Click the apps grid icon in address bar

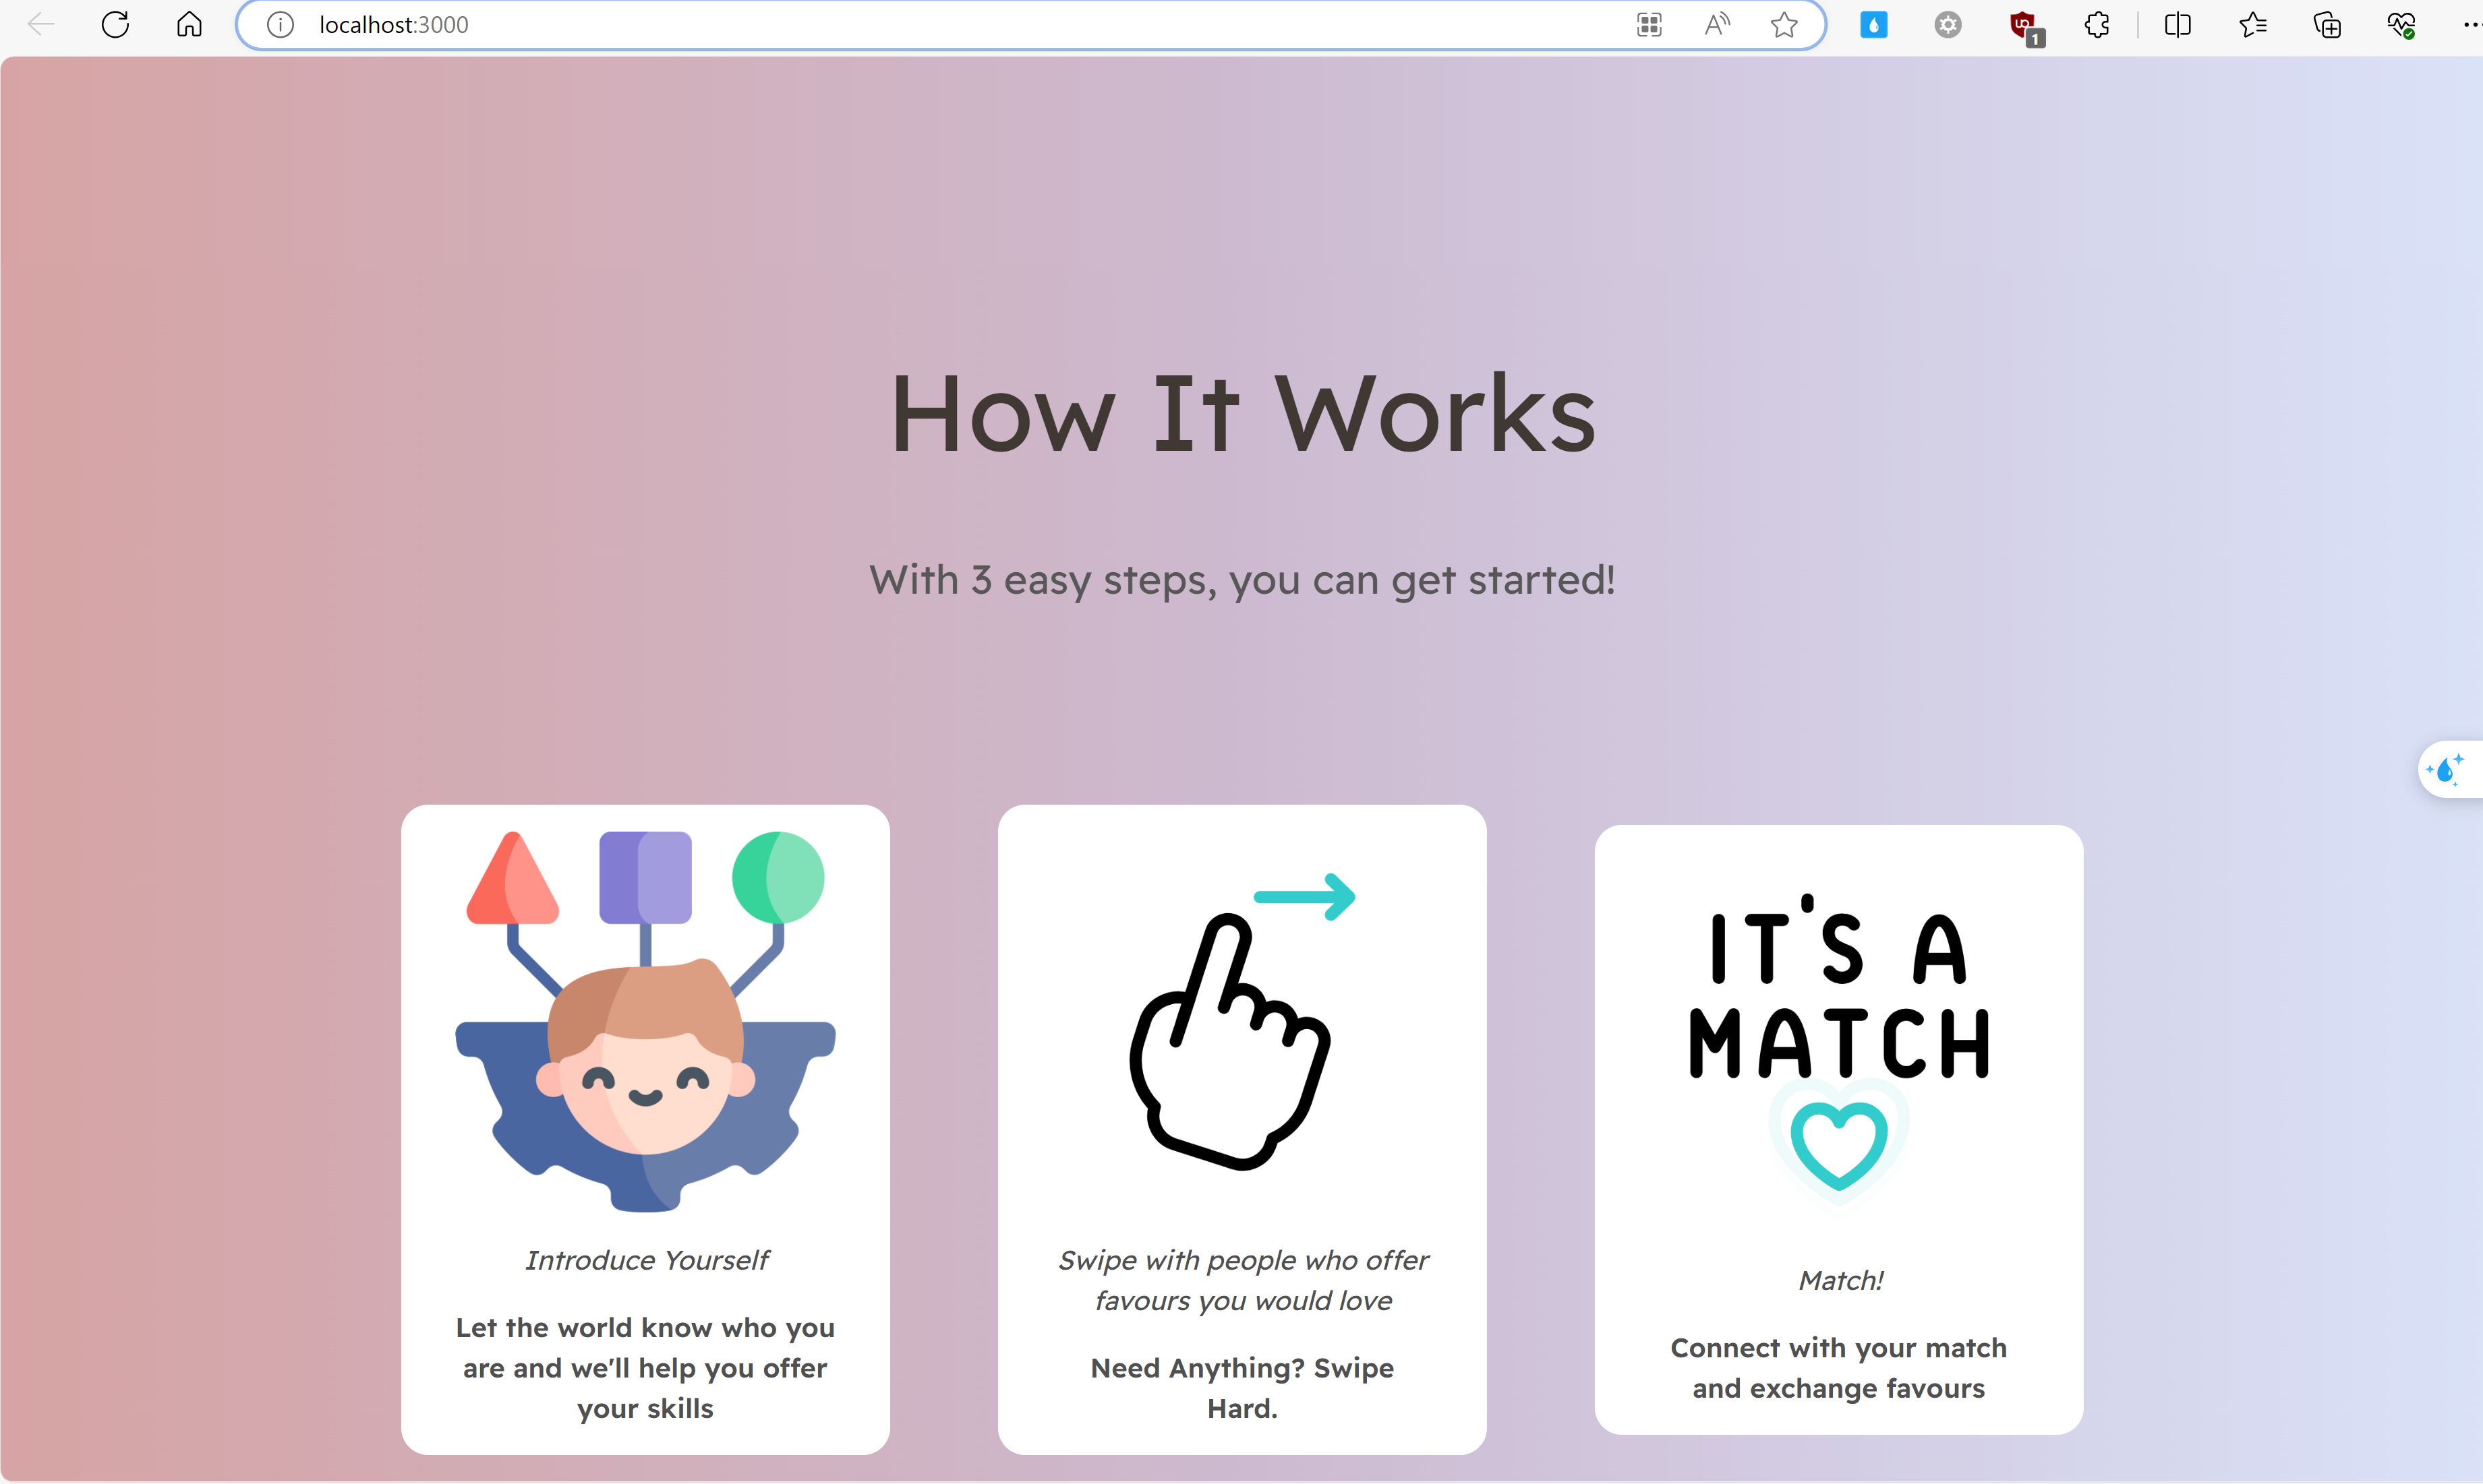point(1649,24)
